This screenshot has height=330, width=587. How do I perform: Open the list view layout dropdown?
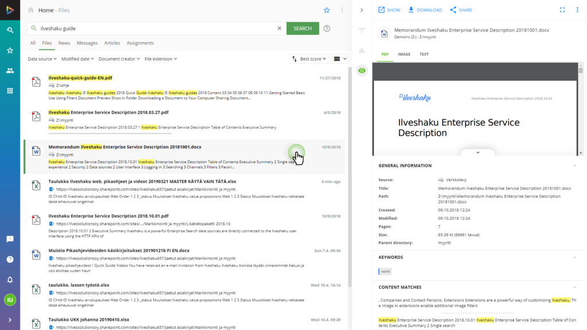pyautogui.click(x=340, y=59)
